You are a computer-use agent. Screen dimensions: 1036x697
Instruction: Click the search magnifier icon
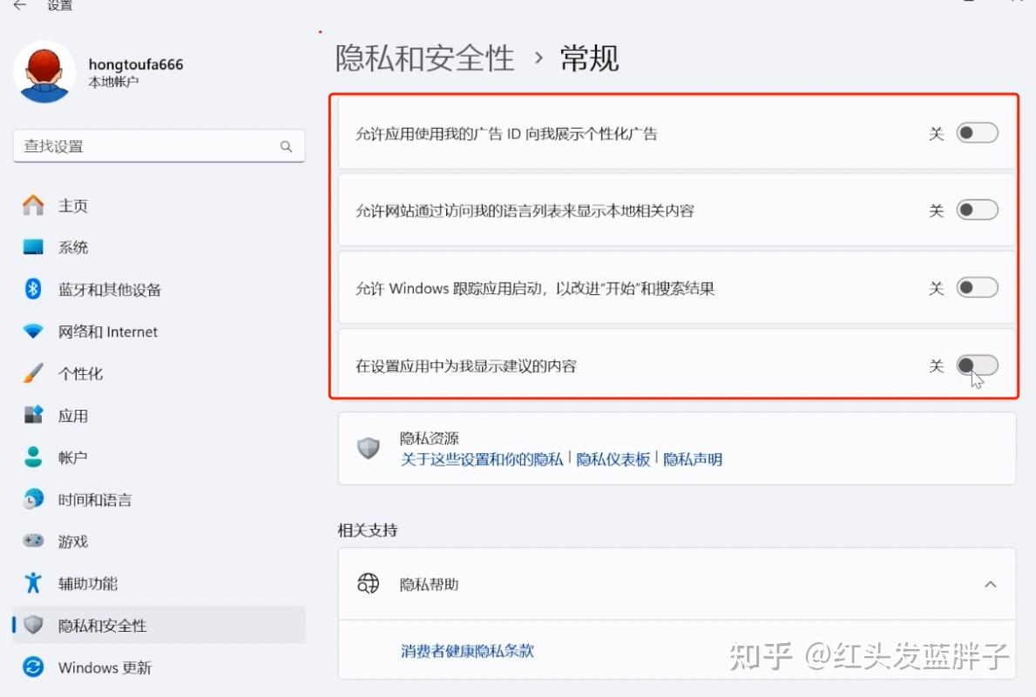(286, 146)
